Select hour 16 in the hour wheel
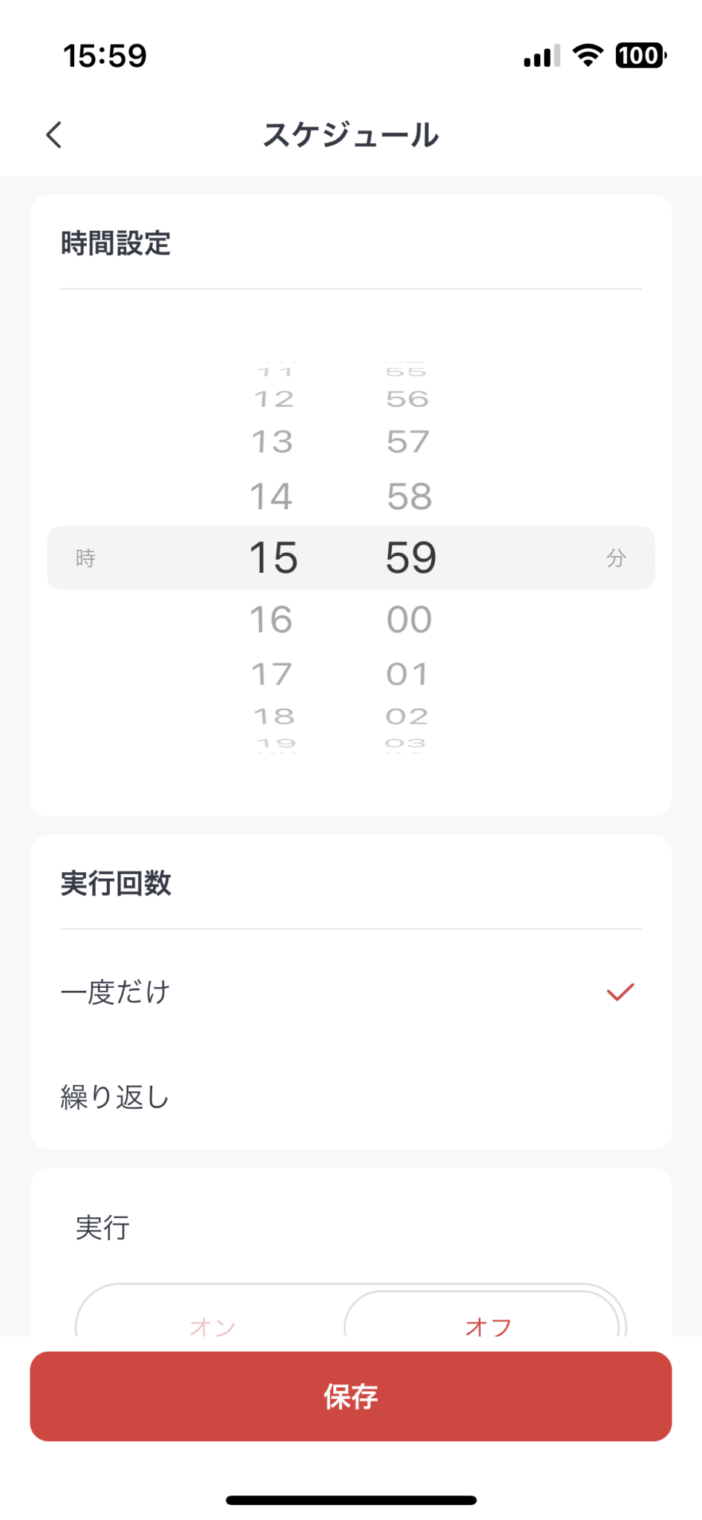The image size is (702, 1520). tap(272, 619)
